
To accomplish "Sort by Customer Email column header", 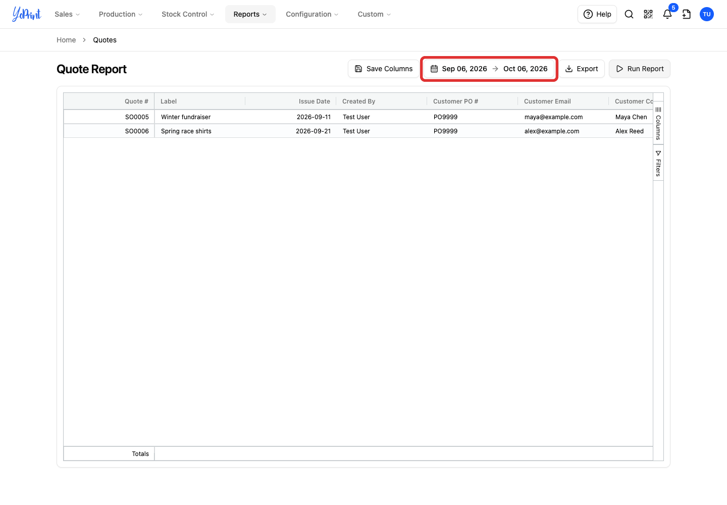I will point(563,102).
